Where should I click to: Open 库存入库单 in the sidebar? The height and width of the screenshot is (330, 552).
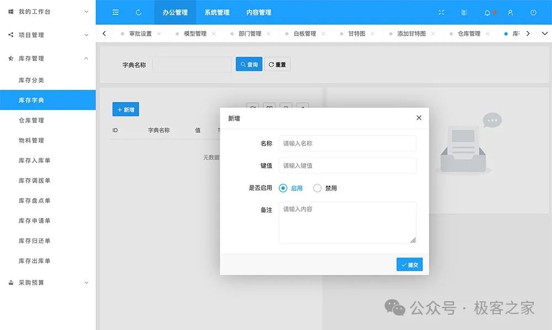click(48, 161)
